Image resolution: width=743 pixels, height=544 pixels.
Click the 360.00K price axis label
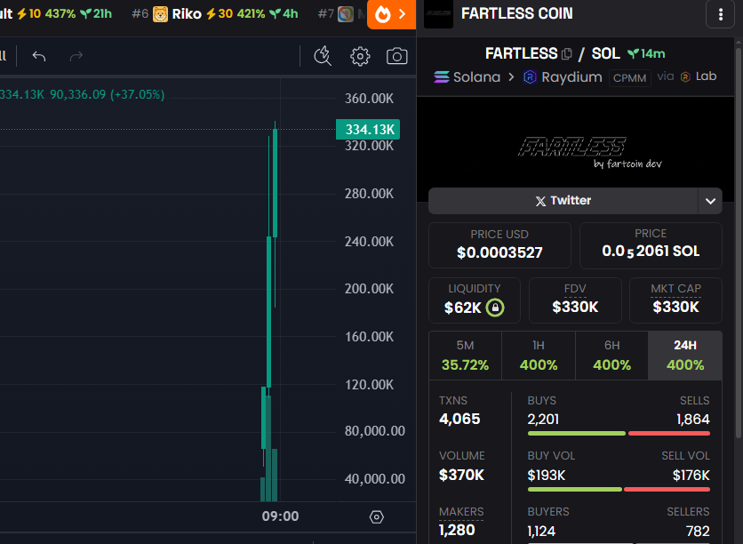click(369, 99)
